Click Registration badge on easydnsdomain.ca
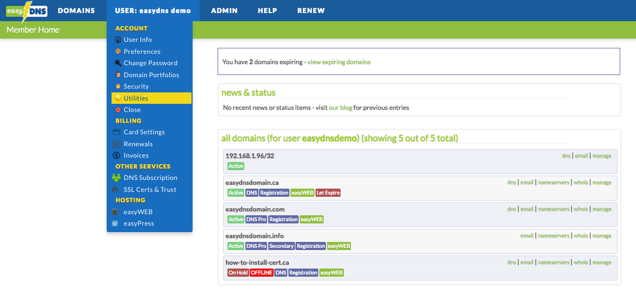Viewport: 636px width, 293px height. click(x=274, y=193)
